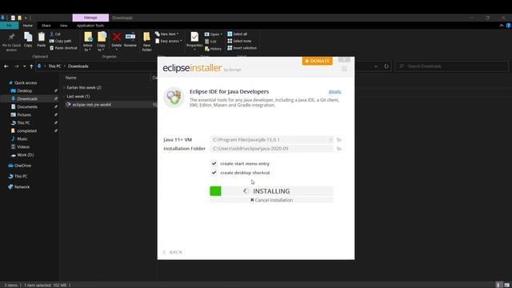Switch to the View ribbon tab
Viewport: 512px width, 288px height.
tap(63, 26)
